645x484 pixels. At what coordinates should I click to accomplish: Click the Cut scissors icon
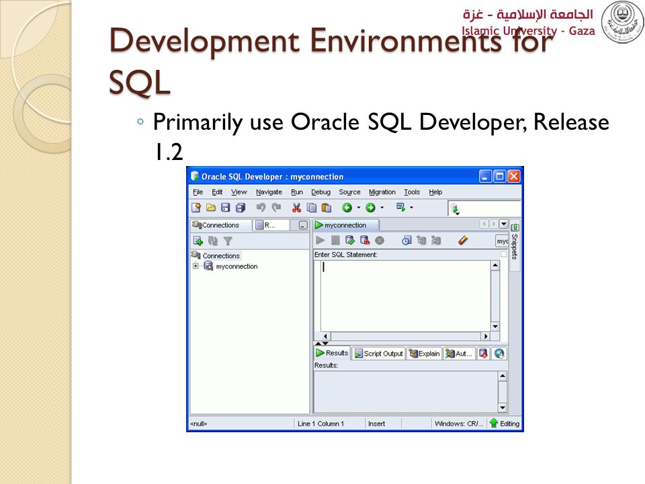pyautogui.click(x=296, y=208)
